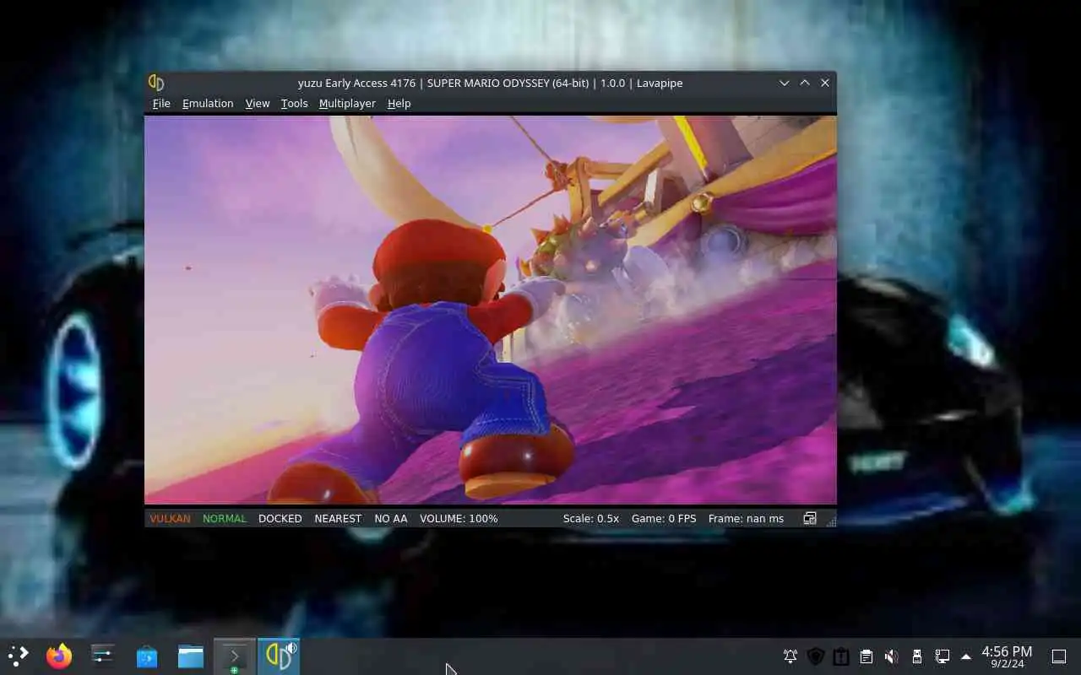The width and height of the screenshot is (1081, 675).
Task: Click the multiplayer room status icon
Action: click(x=809, y=518)
